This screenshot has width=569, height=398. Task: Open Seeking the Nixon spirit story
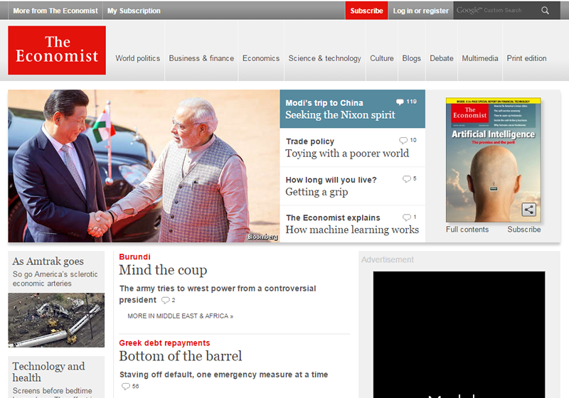pos(340,115)
